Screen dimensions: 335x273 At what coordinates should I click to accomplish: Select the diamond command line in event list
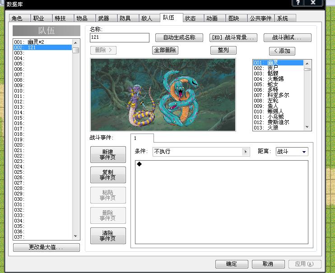coord(222,164)
